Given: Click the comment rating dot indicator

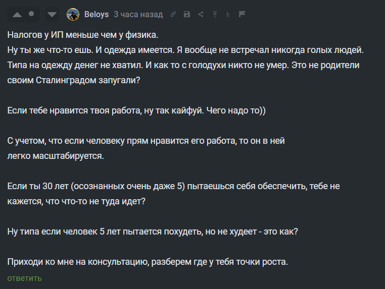Looking at the screenshot, I should 31,14.
